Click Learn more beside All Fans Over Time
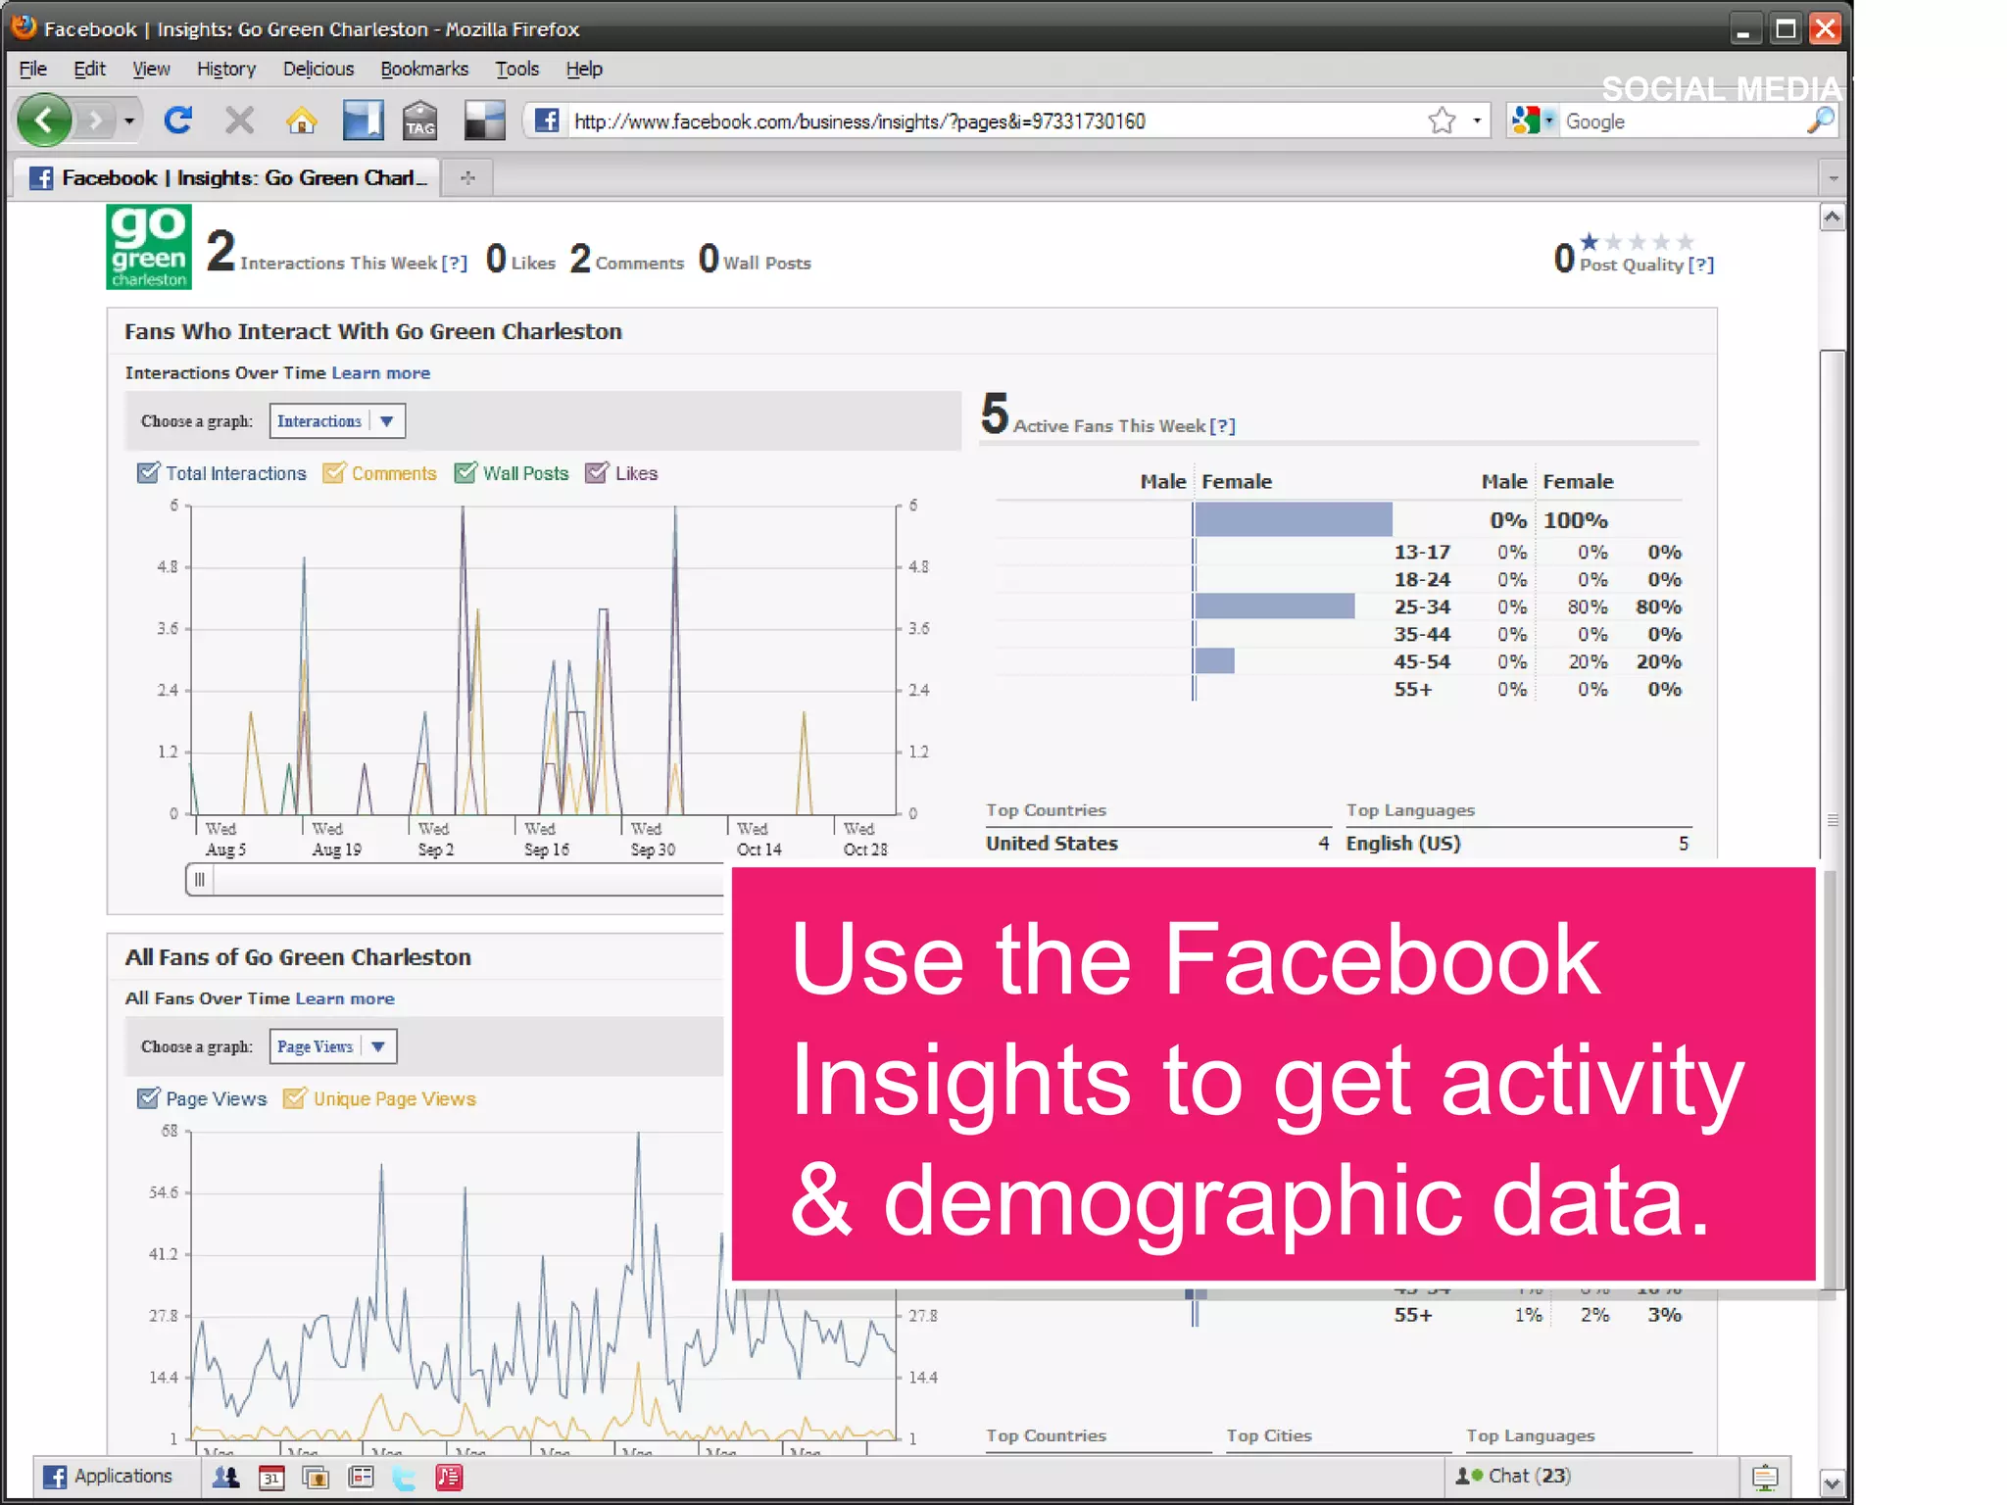The height and width of the screenshot is (1505, 2007). point(345,998)
